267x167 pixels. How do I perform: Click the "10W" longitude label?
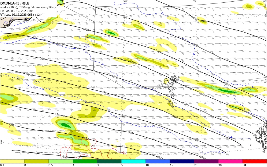(x=125, y=1)
